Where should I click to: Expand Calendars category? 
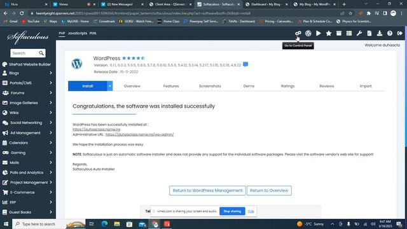pos(27,142)
